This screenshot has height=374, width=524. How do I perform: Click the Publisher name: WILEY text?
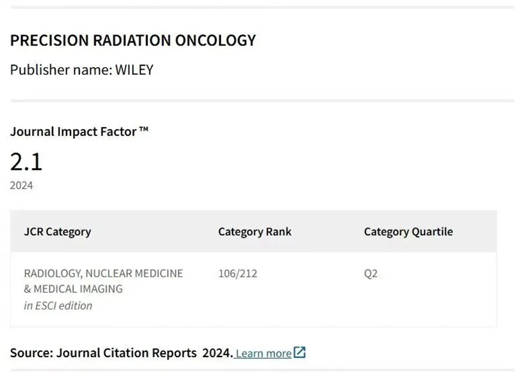[x=82, y=69]
